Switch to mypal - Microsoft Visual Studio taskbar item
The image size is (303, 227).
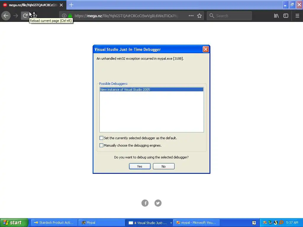tap(197, 223)
